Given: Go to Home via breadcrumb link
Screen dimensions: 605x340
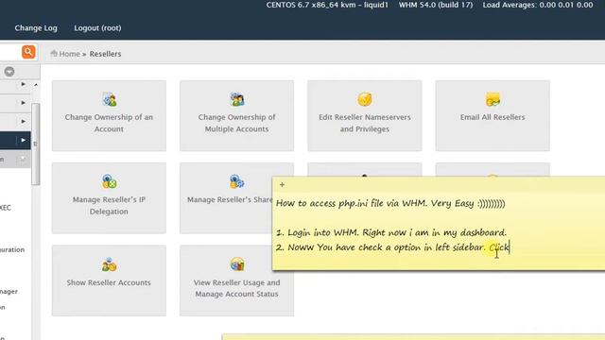Looking at the screenshot, I should 69,54.
